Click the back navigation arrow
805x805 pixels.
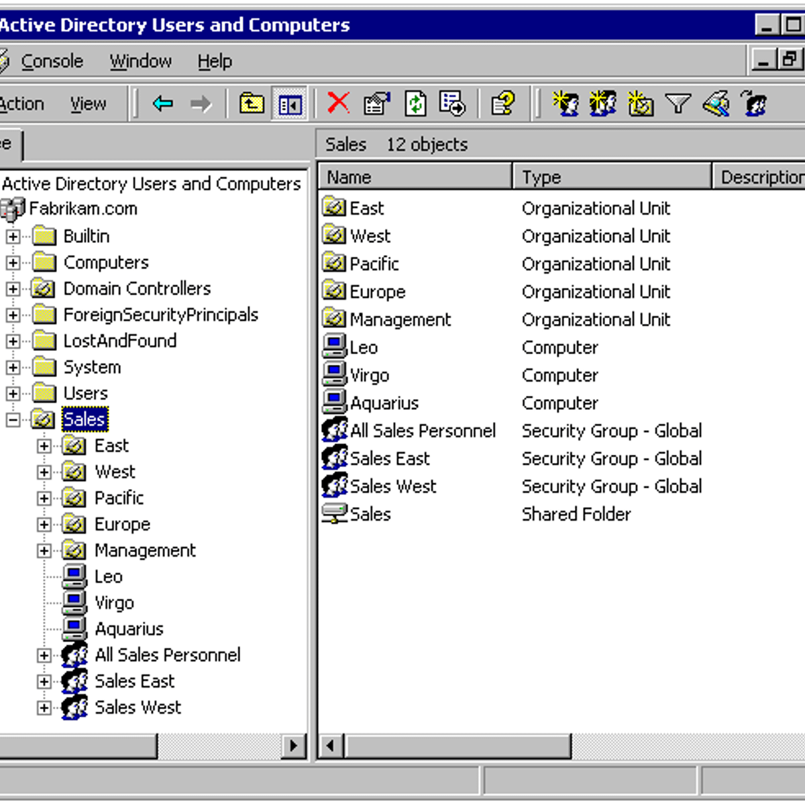tap(162, 104)
